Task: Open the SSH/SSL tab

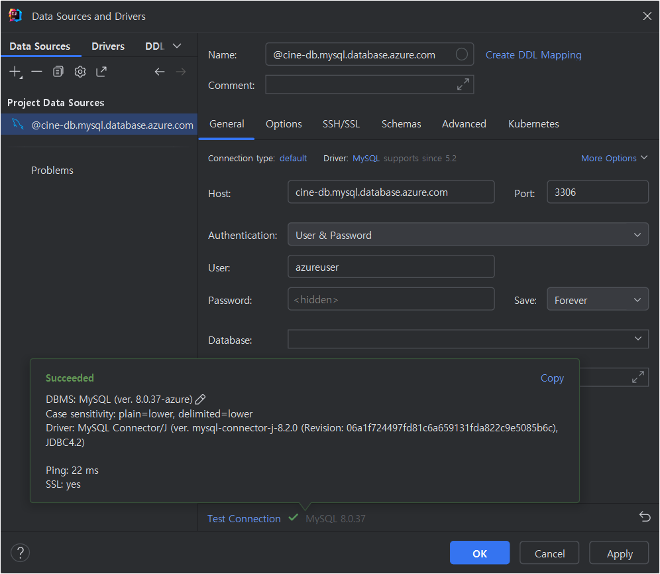Action: [341, 124]
